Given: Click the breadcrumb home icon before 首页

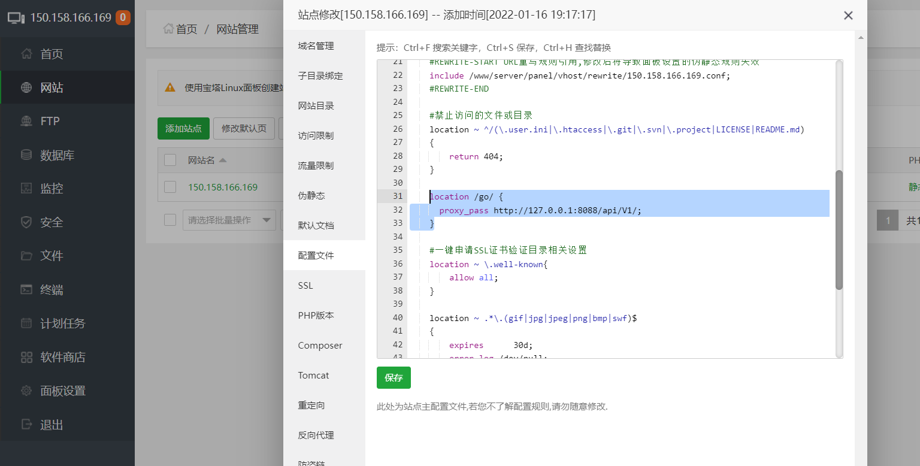Looking at the screenshot, I should (x=168, y=29).
